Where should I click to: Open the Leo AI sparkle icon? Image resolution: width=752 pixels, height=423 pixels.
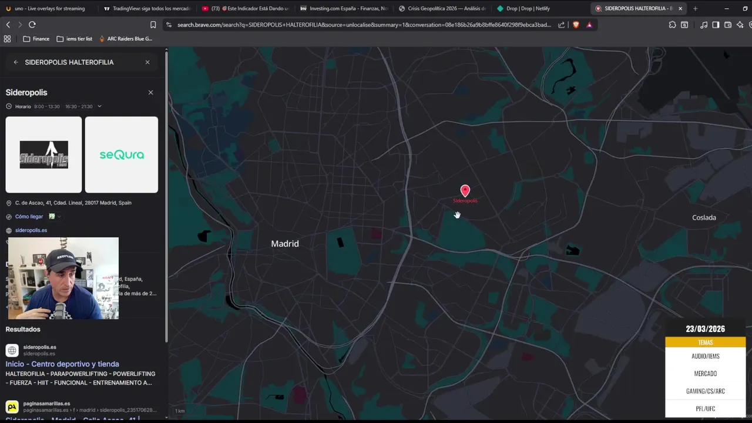(x=740, y=25)
